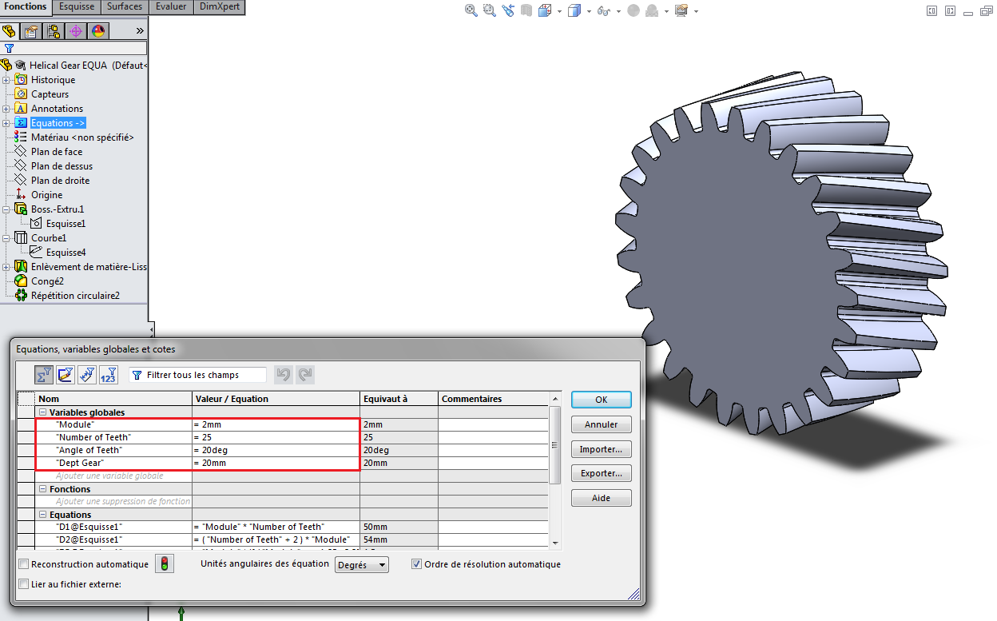
Task: Click the Display Style cube icon
Action: 574,10
